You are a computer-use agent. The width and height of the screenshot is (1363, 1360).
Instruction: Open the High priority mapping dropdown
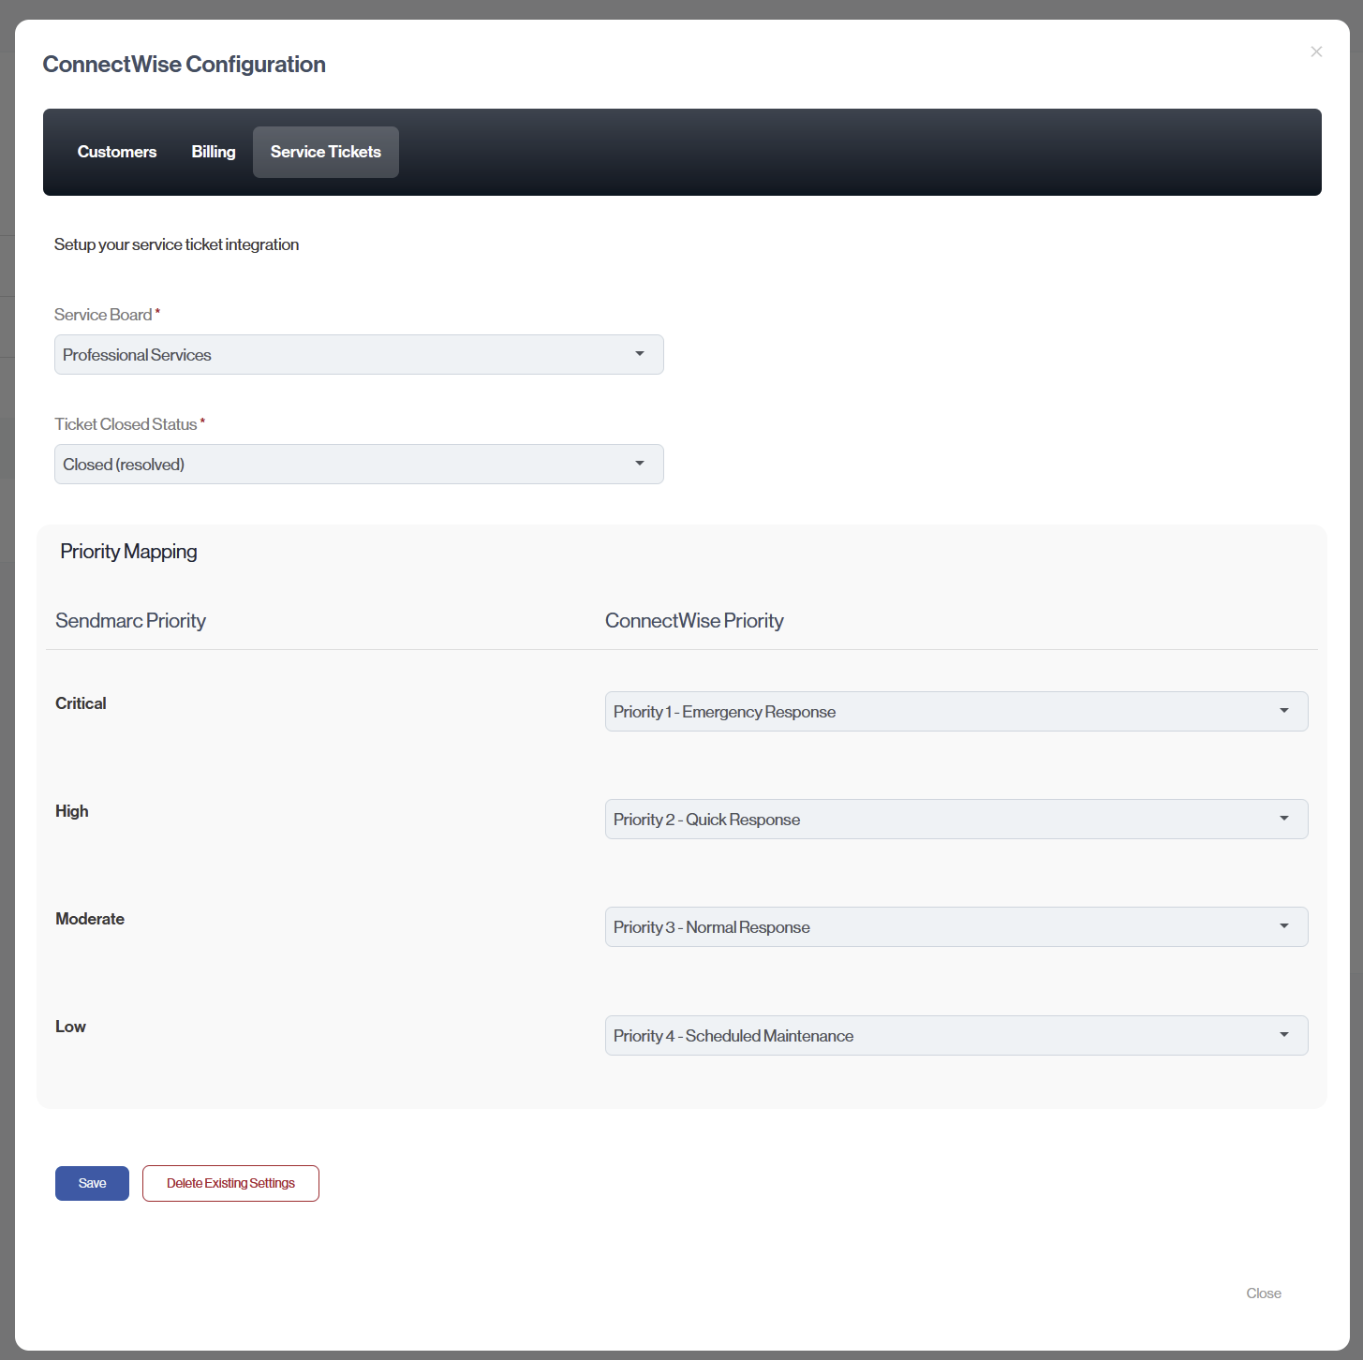tap(956, 820)
